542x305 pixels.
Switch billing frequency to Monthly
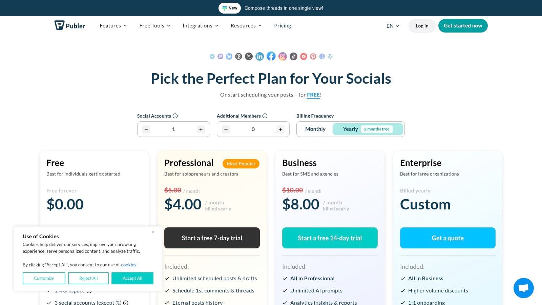[x=315, y=129]
